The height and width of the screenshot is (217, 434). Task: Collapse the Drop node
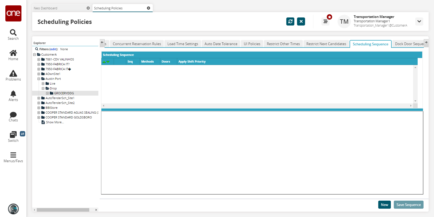pyautogui.click(x=43, y=88)
